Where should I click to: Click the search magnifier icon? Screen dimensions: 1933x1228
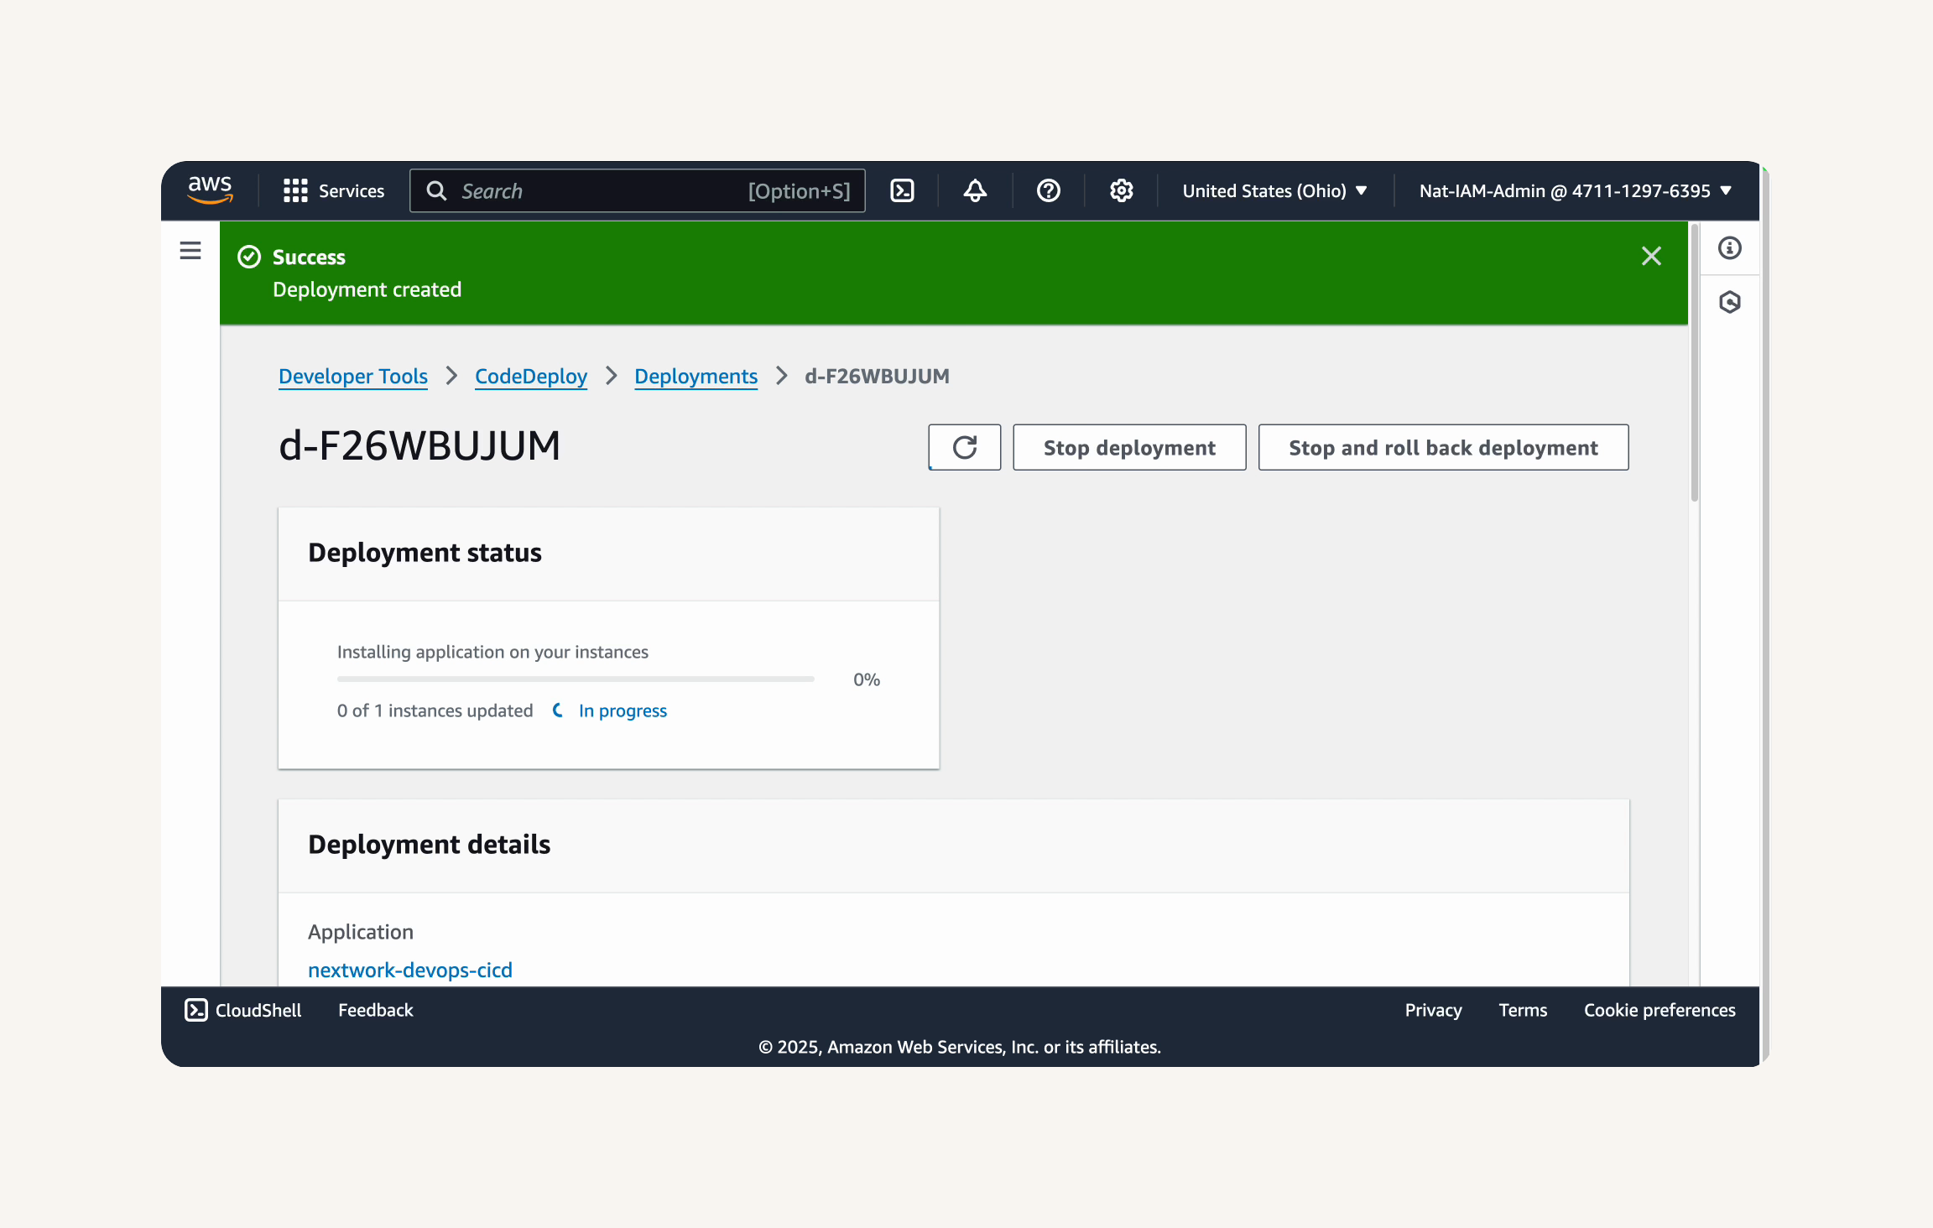pos(436,190)
